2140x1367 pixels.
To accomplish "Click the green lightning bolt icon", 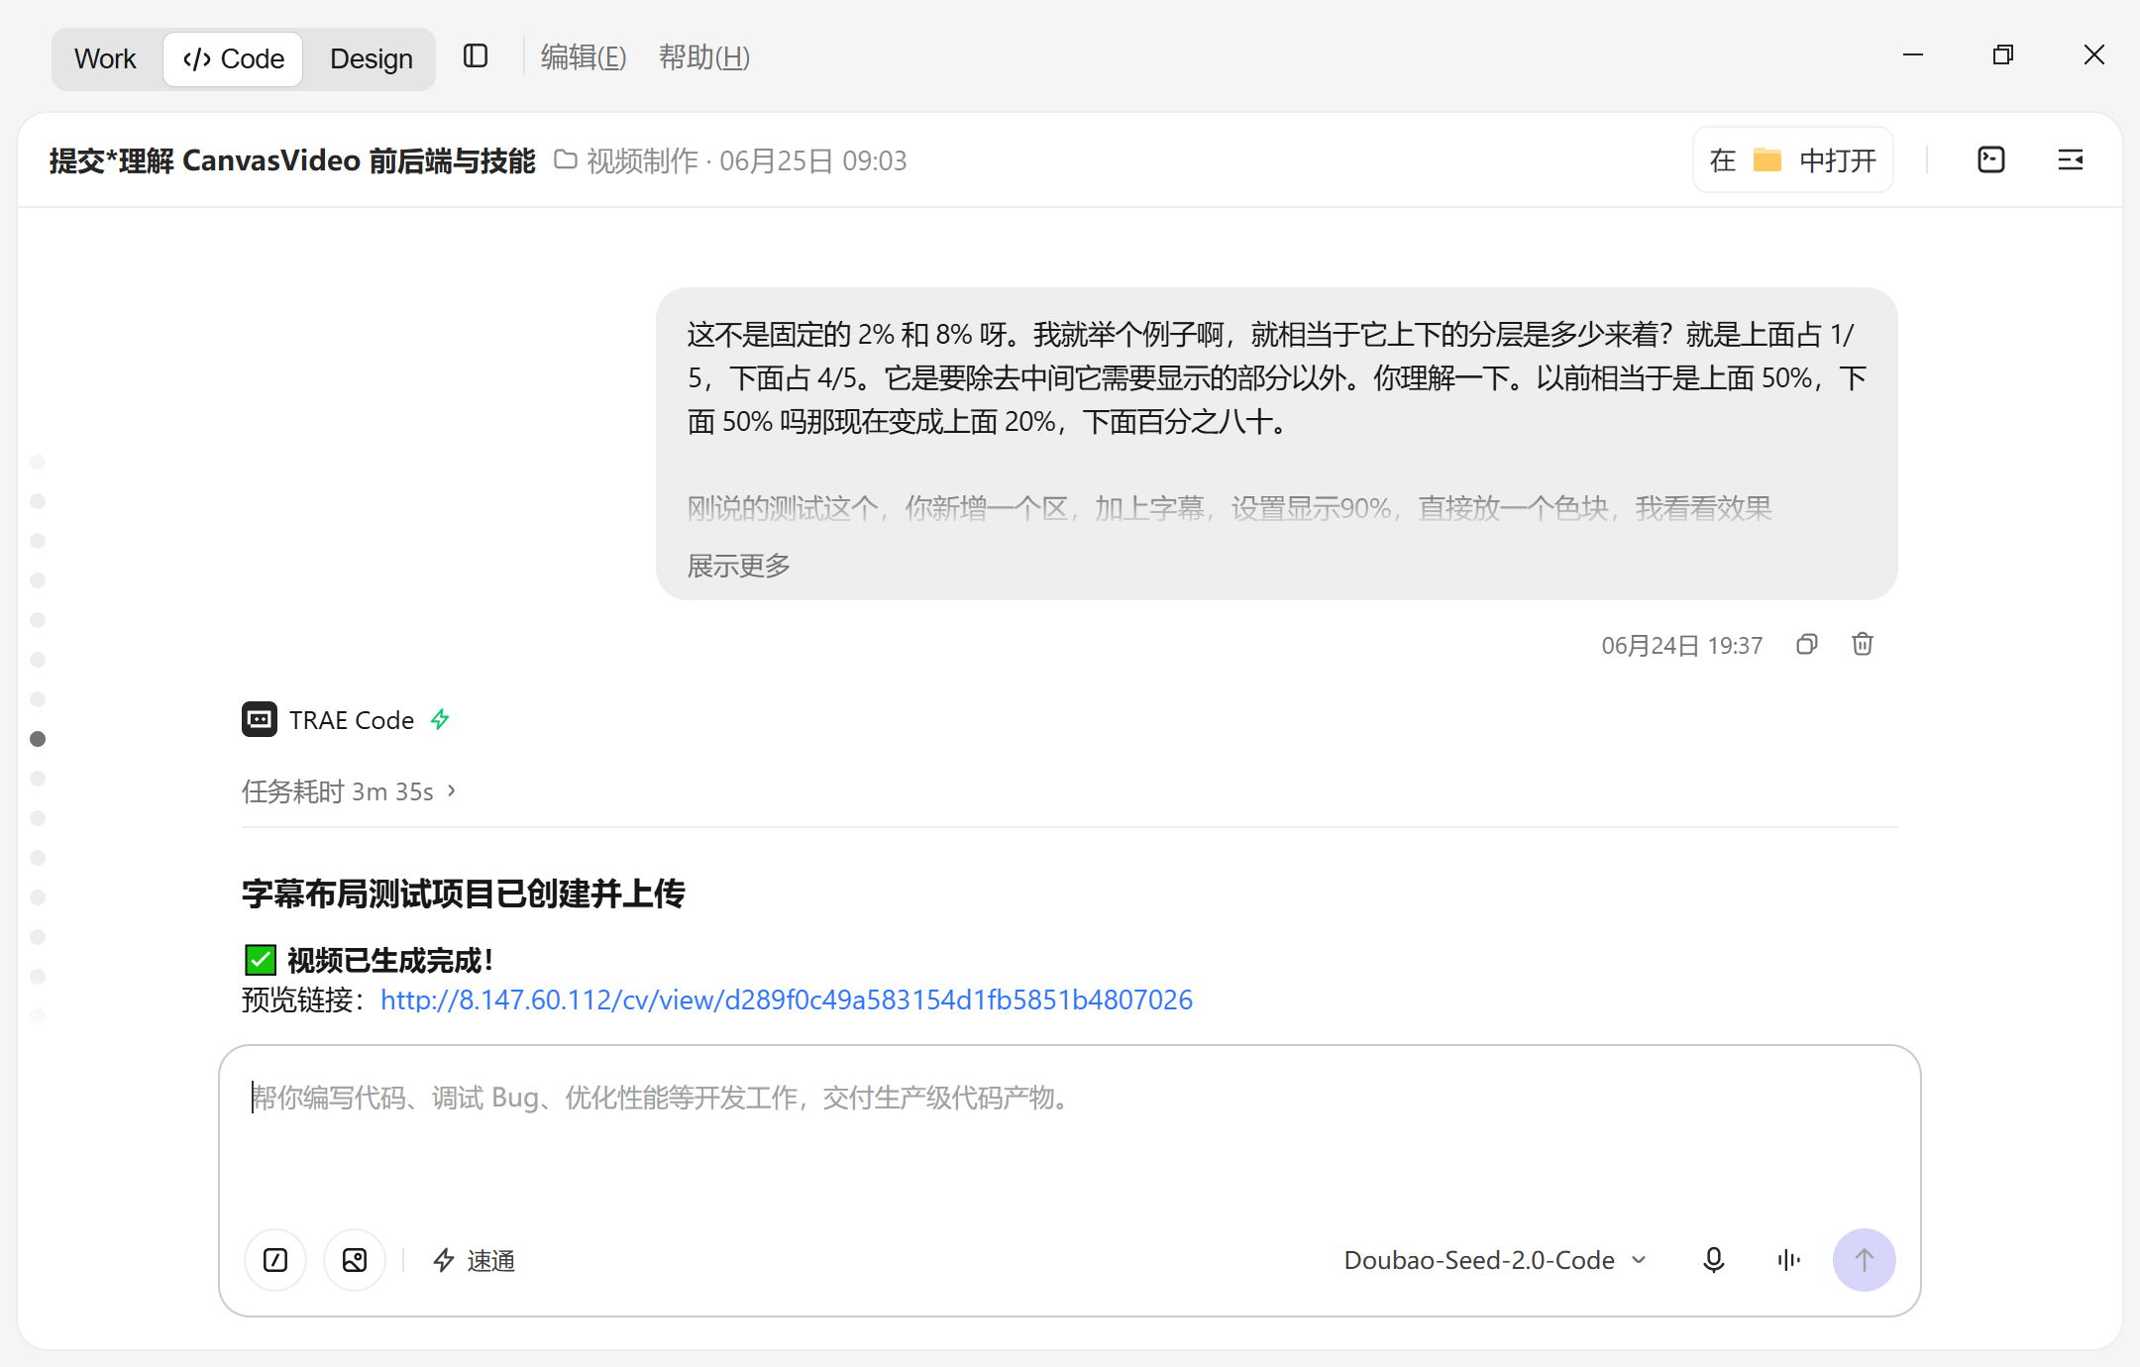I will 440,719.
